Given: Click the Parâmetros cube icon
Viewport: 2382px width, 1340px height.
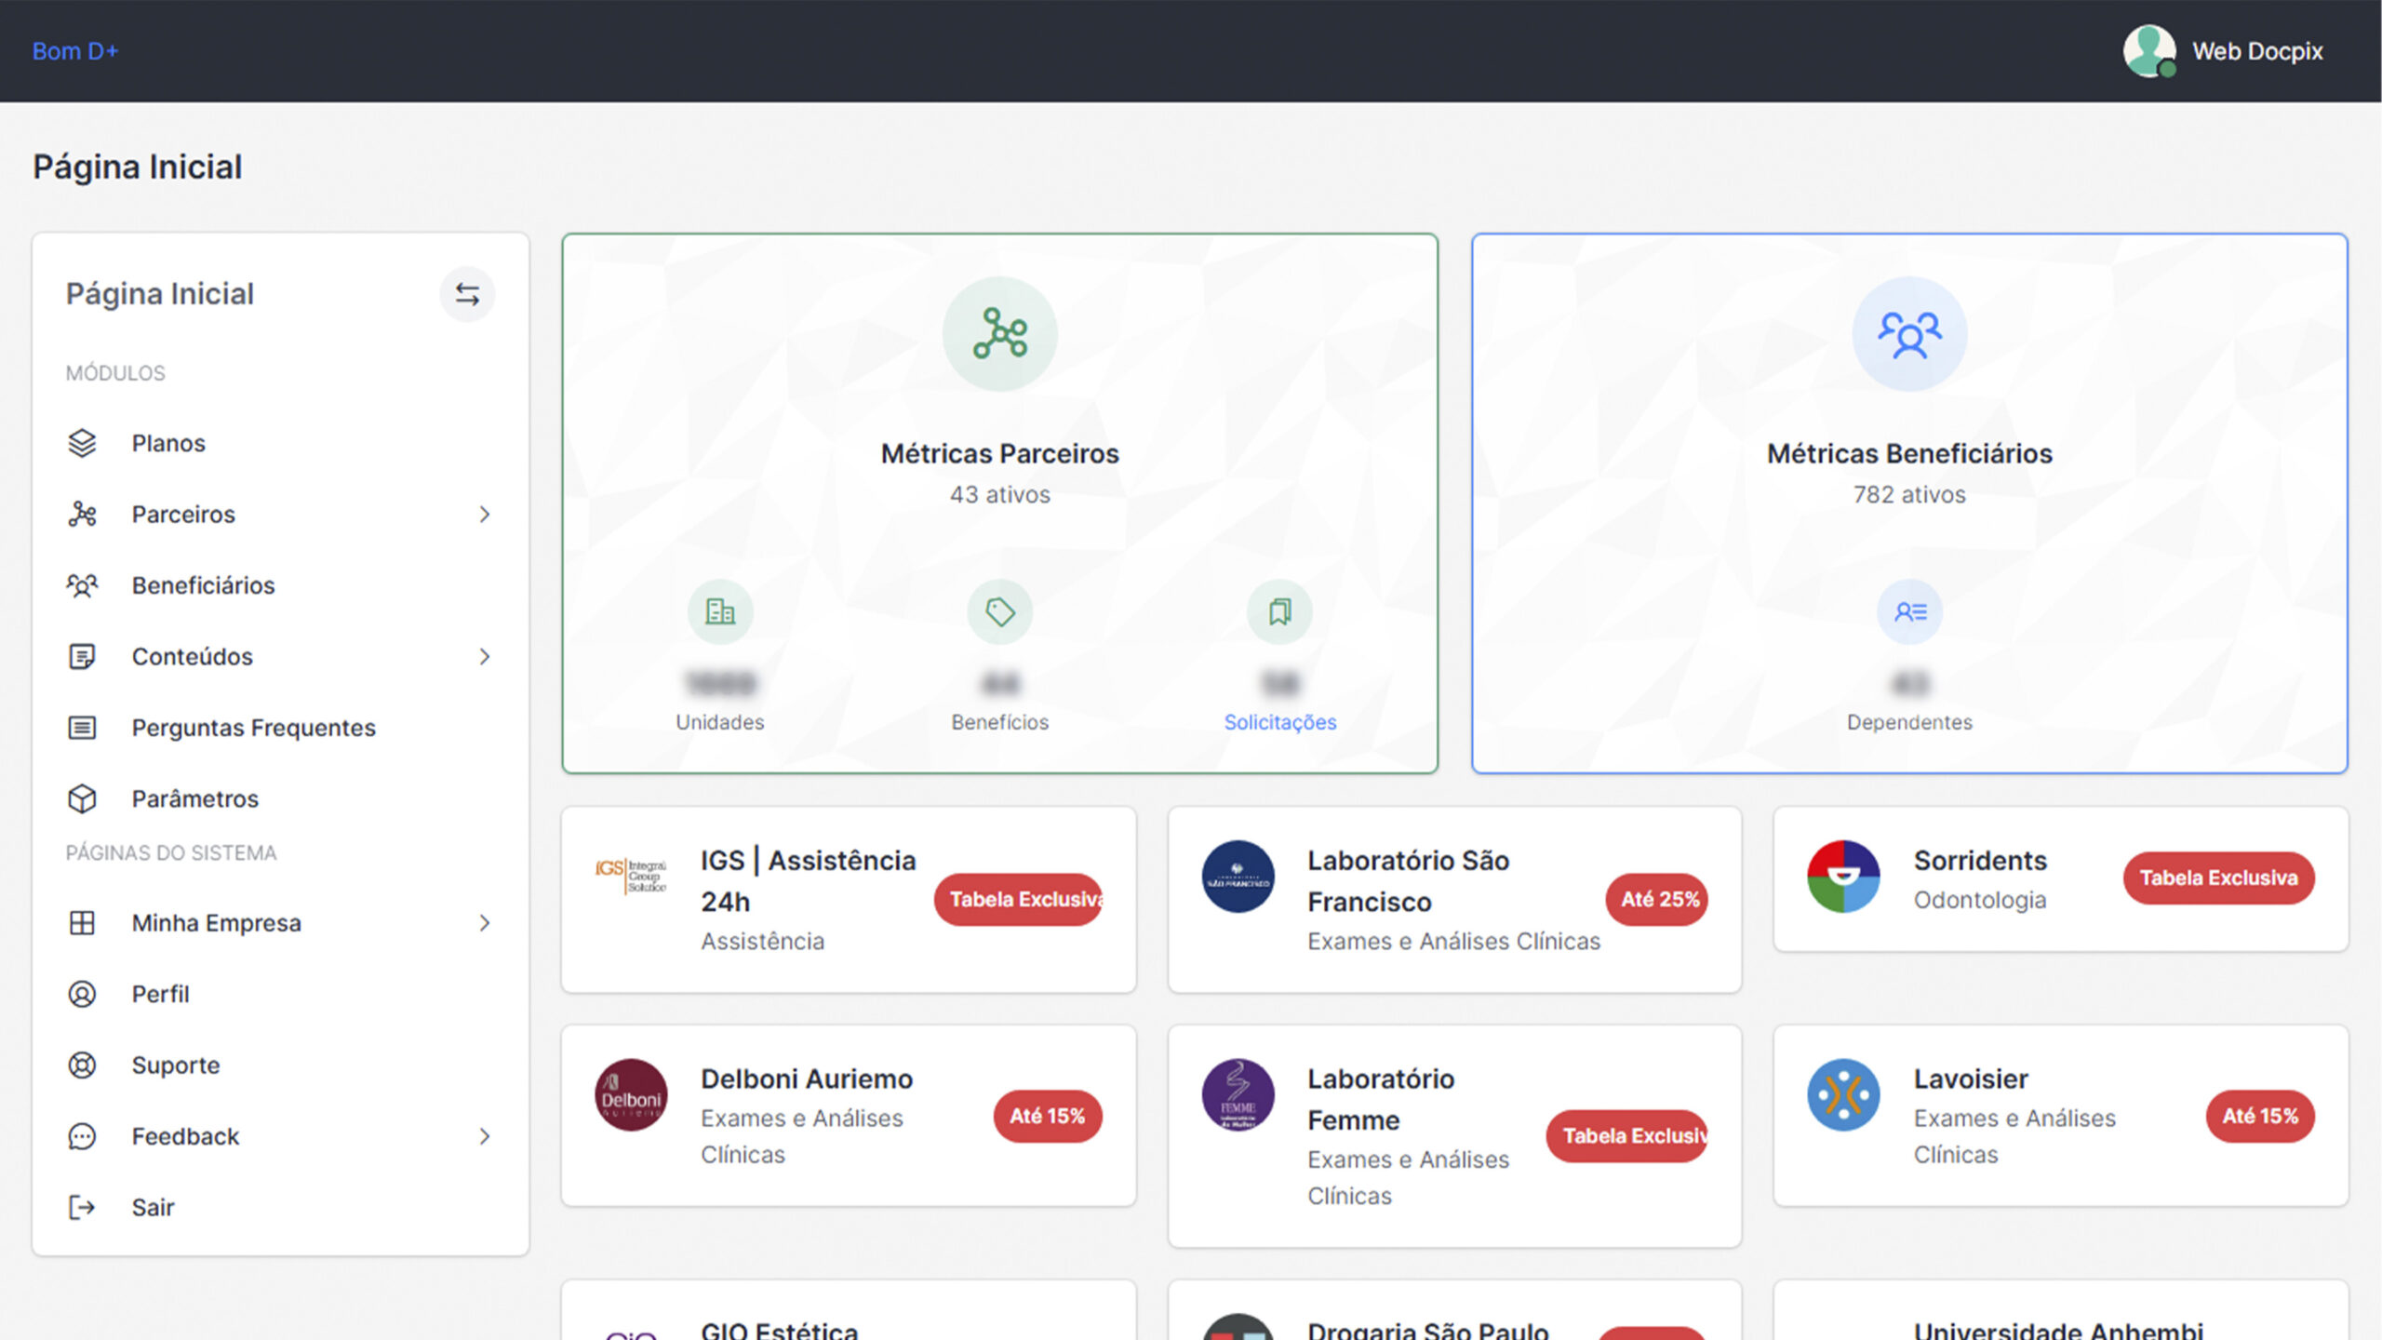Looking at the screenshot, I should coord(82,798).
